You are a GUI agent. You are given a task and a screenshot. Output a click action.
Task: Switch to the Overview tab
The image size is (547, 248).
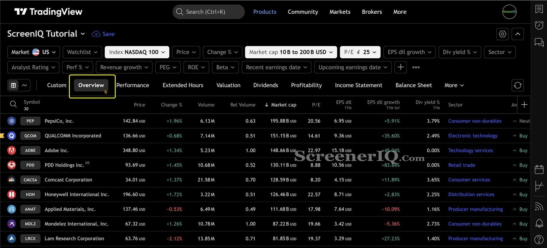pos(91,85)
